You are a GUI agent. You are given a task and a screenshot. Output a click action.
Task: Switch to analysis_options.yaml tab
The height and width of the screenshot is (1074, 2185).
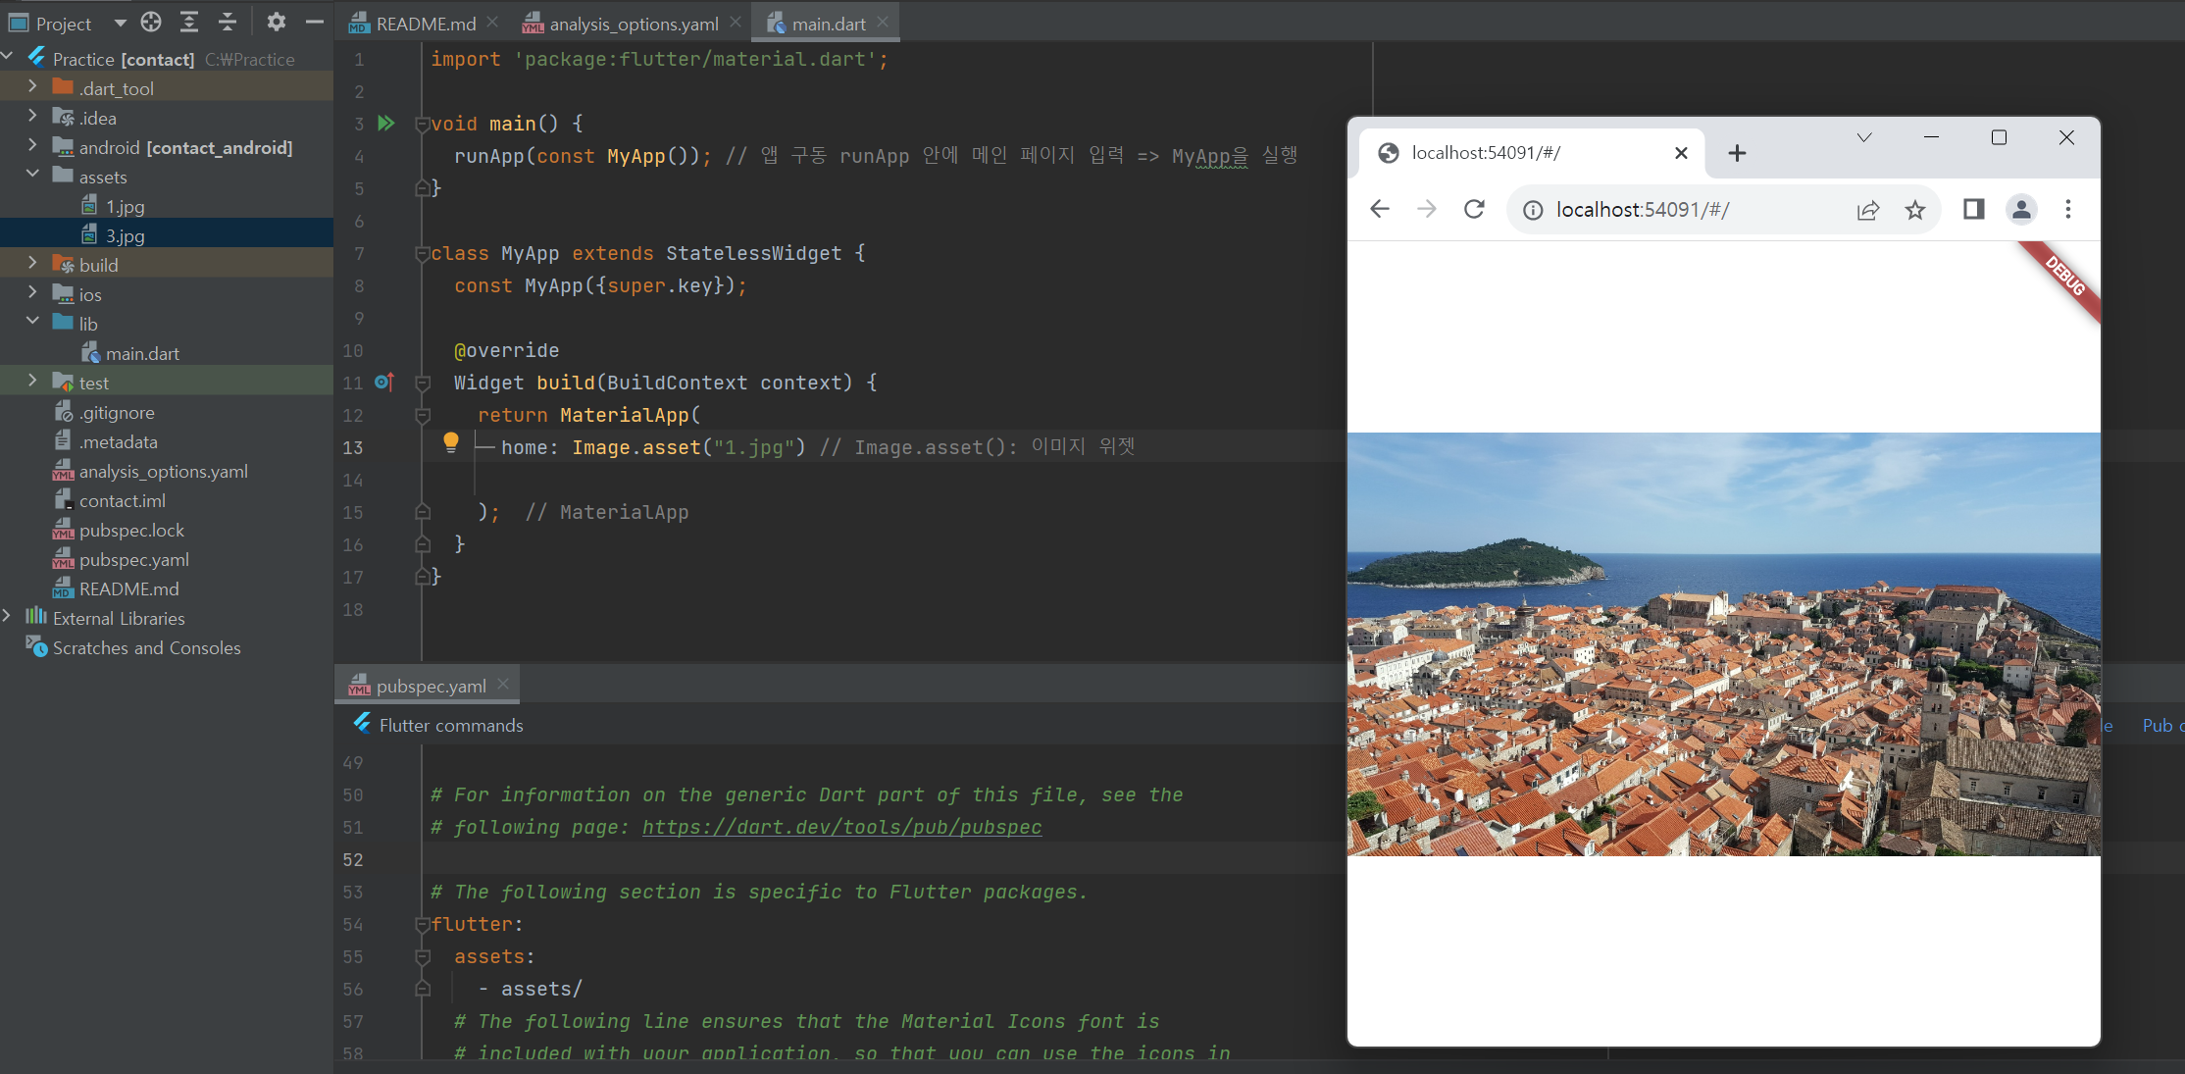(633, 24)
